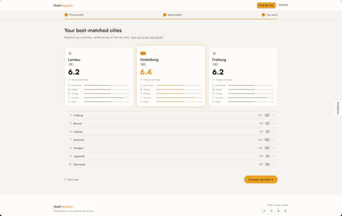
Task: Select the Coburg row name
Action: click(78, 132)
